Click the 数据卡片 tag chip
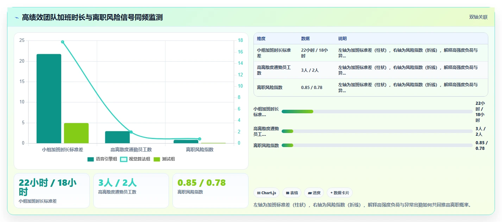 point(339,193)
